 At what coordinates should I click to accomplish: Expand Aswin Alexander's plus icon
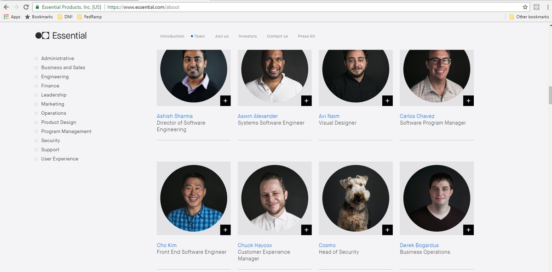(306, 101)
